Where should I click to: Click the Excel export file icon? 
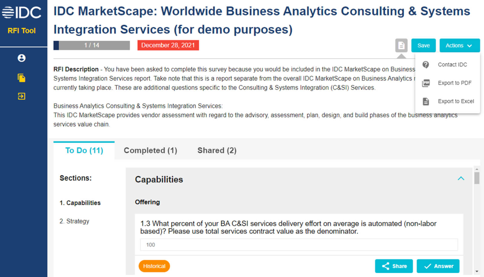[x=426, y=101]
